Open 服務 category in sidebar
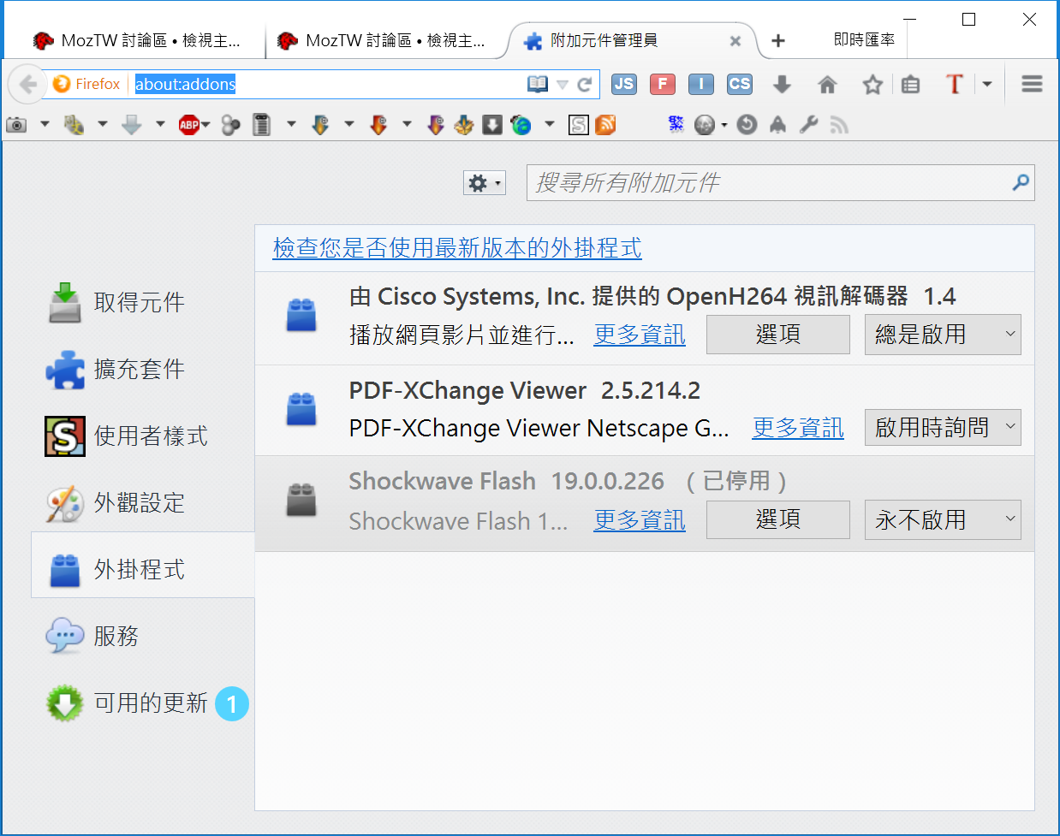Screen dimensions: 1060x836 [x=142, y=636]
